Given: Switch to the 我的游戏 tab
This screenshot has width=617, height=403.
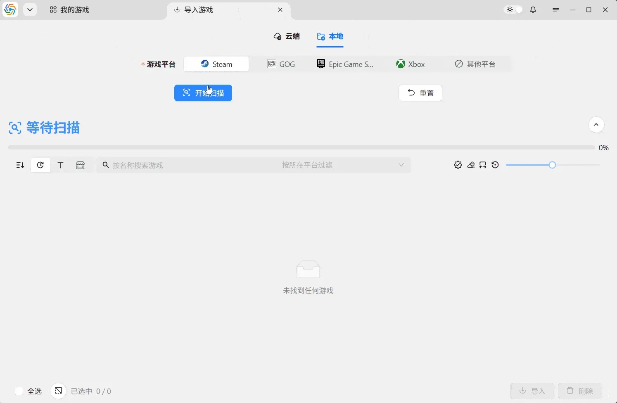Looking at the screenshot, I should [x=69, y=10].
